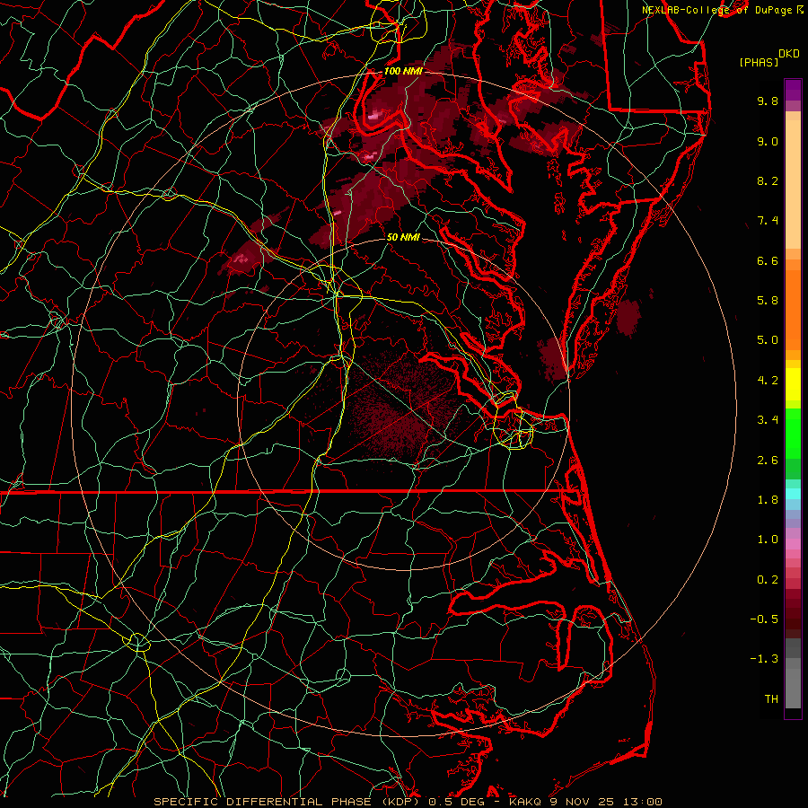Select the 4.2 legend value
Viewport: 808px width, 808px height.
768,381
